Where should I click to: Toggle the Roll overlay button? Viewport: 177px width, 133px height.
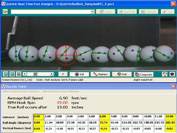[122, 74]
